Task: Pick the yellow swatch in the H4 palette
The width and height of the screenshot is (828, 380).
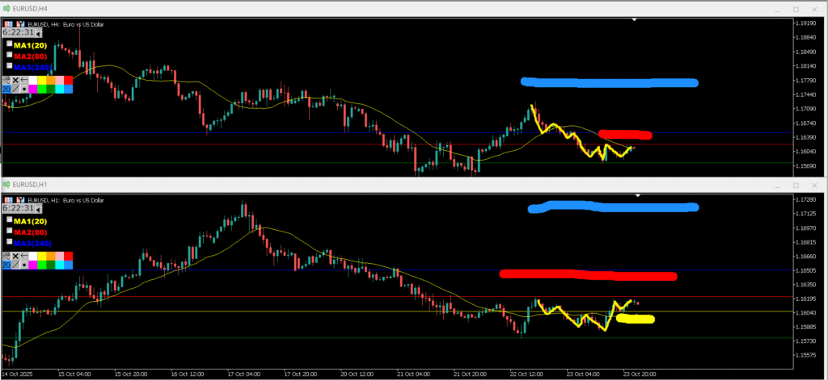Action: [42, 80]
